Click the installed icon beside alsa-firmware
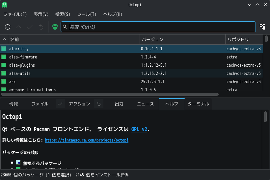This screenshot has width=270, height=180. 4,57
